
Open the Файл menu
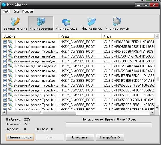(6, 11)
